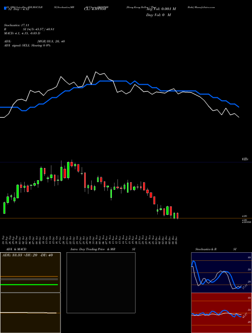Click the ADX: 33.33 +DY: 20 -DY: 40 header
252x333 pixels.
[27, 255]
